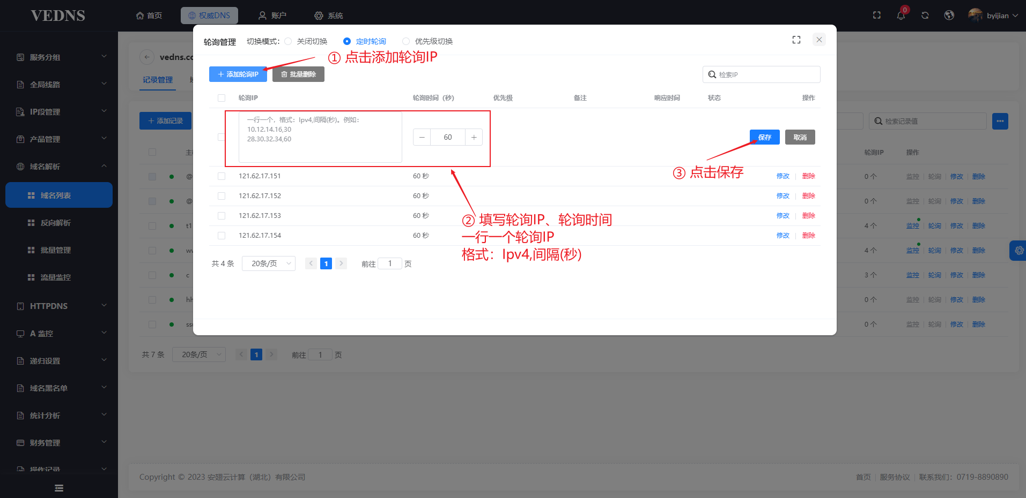Click the 服务分组 sidebar icon

click(x=20, y=57)
